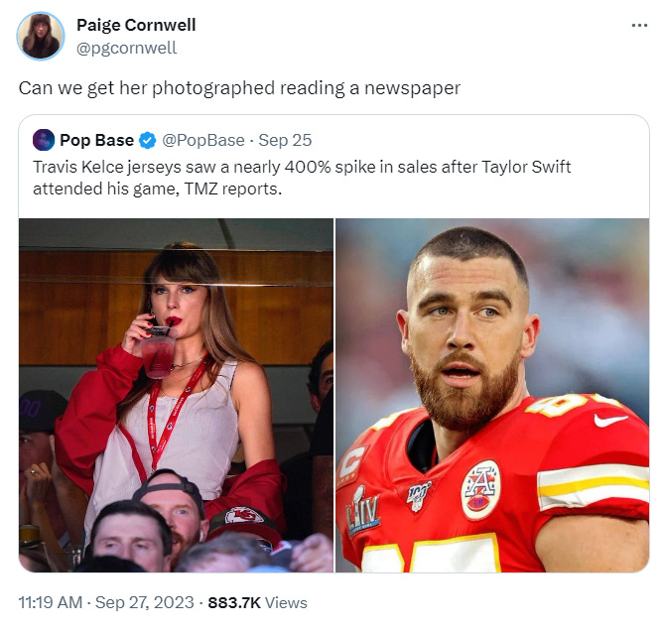Click the quoted tweet text about jerseys
Screen dimensions: 666x630
(302, 178)
